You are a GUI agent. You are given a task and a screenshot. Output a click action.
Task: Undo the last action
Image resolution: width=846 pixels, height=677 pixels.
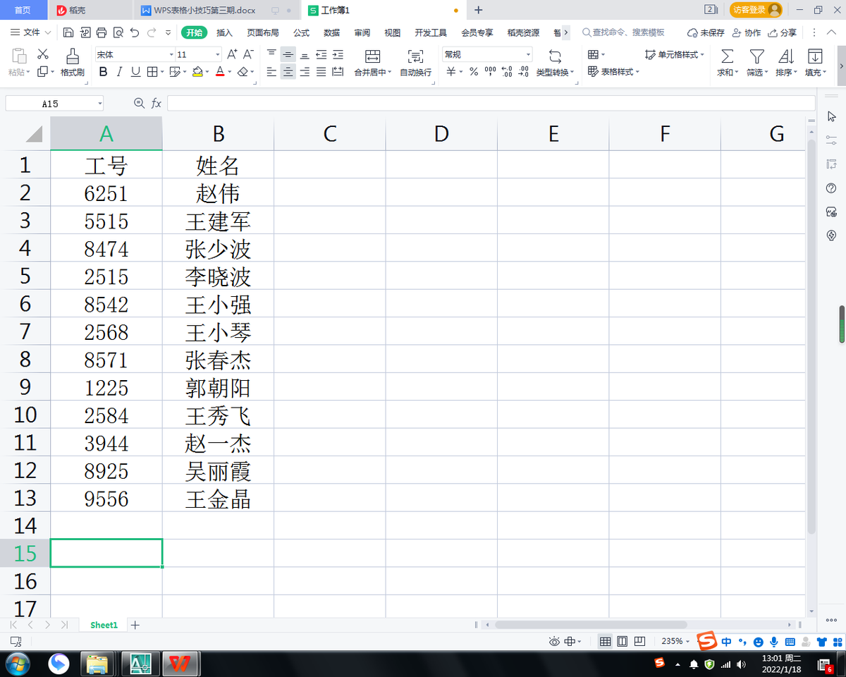pyautogui.click(x=135, y=32)
